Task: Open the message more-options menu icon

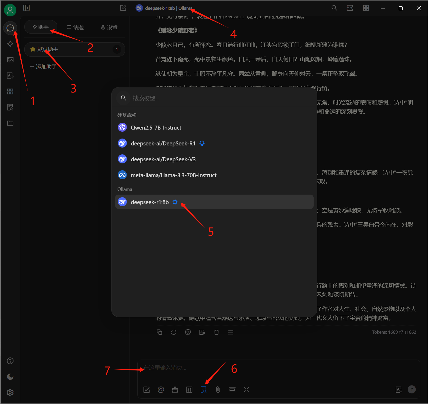Action: coord(231,332)
